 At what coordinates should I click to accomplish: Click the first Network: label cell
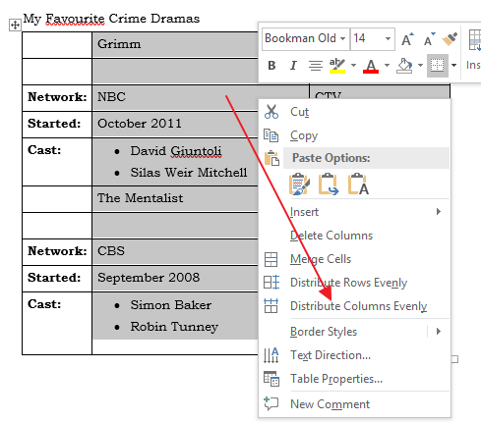point(57,97)
